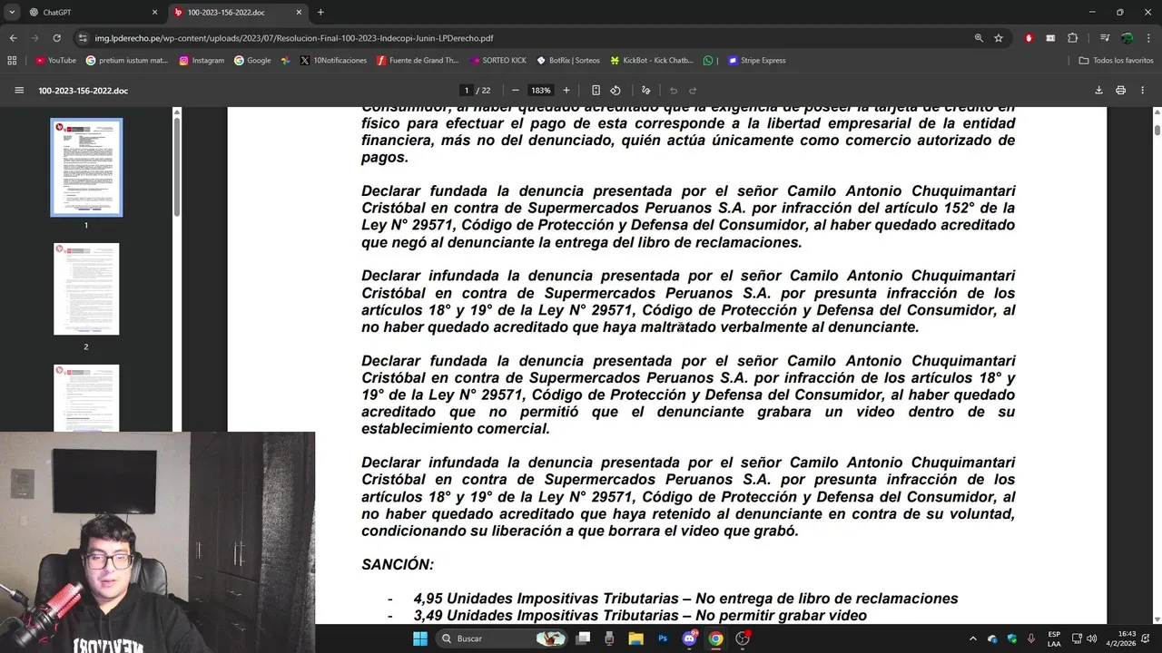This screenshot has width=1162, height=653.
Task: Click the taskbar Buscar search box
Action: 502,638
